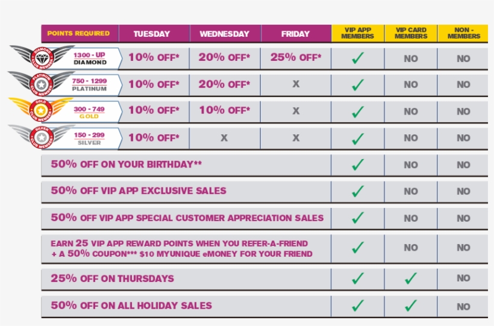494x326 pixels.
Task: Click the 1300 - UP Diamond points label
Action: (x=90, y=58)
